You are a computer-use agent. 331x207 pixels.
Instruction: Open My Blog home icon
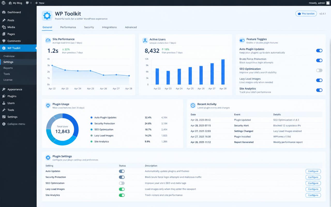[10, 3]
